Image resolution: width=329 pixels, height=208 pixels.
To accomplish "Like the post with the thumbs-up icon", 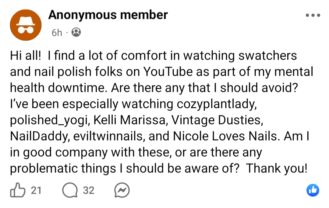I will coord(18,190).
